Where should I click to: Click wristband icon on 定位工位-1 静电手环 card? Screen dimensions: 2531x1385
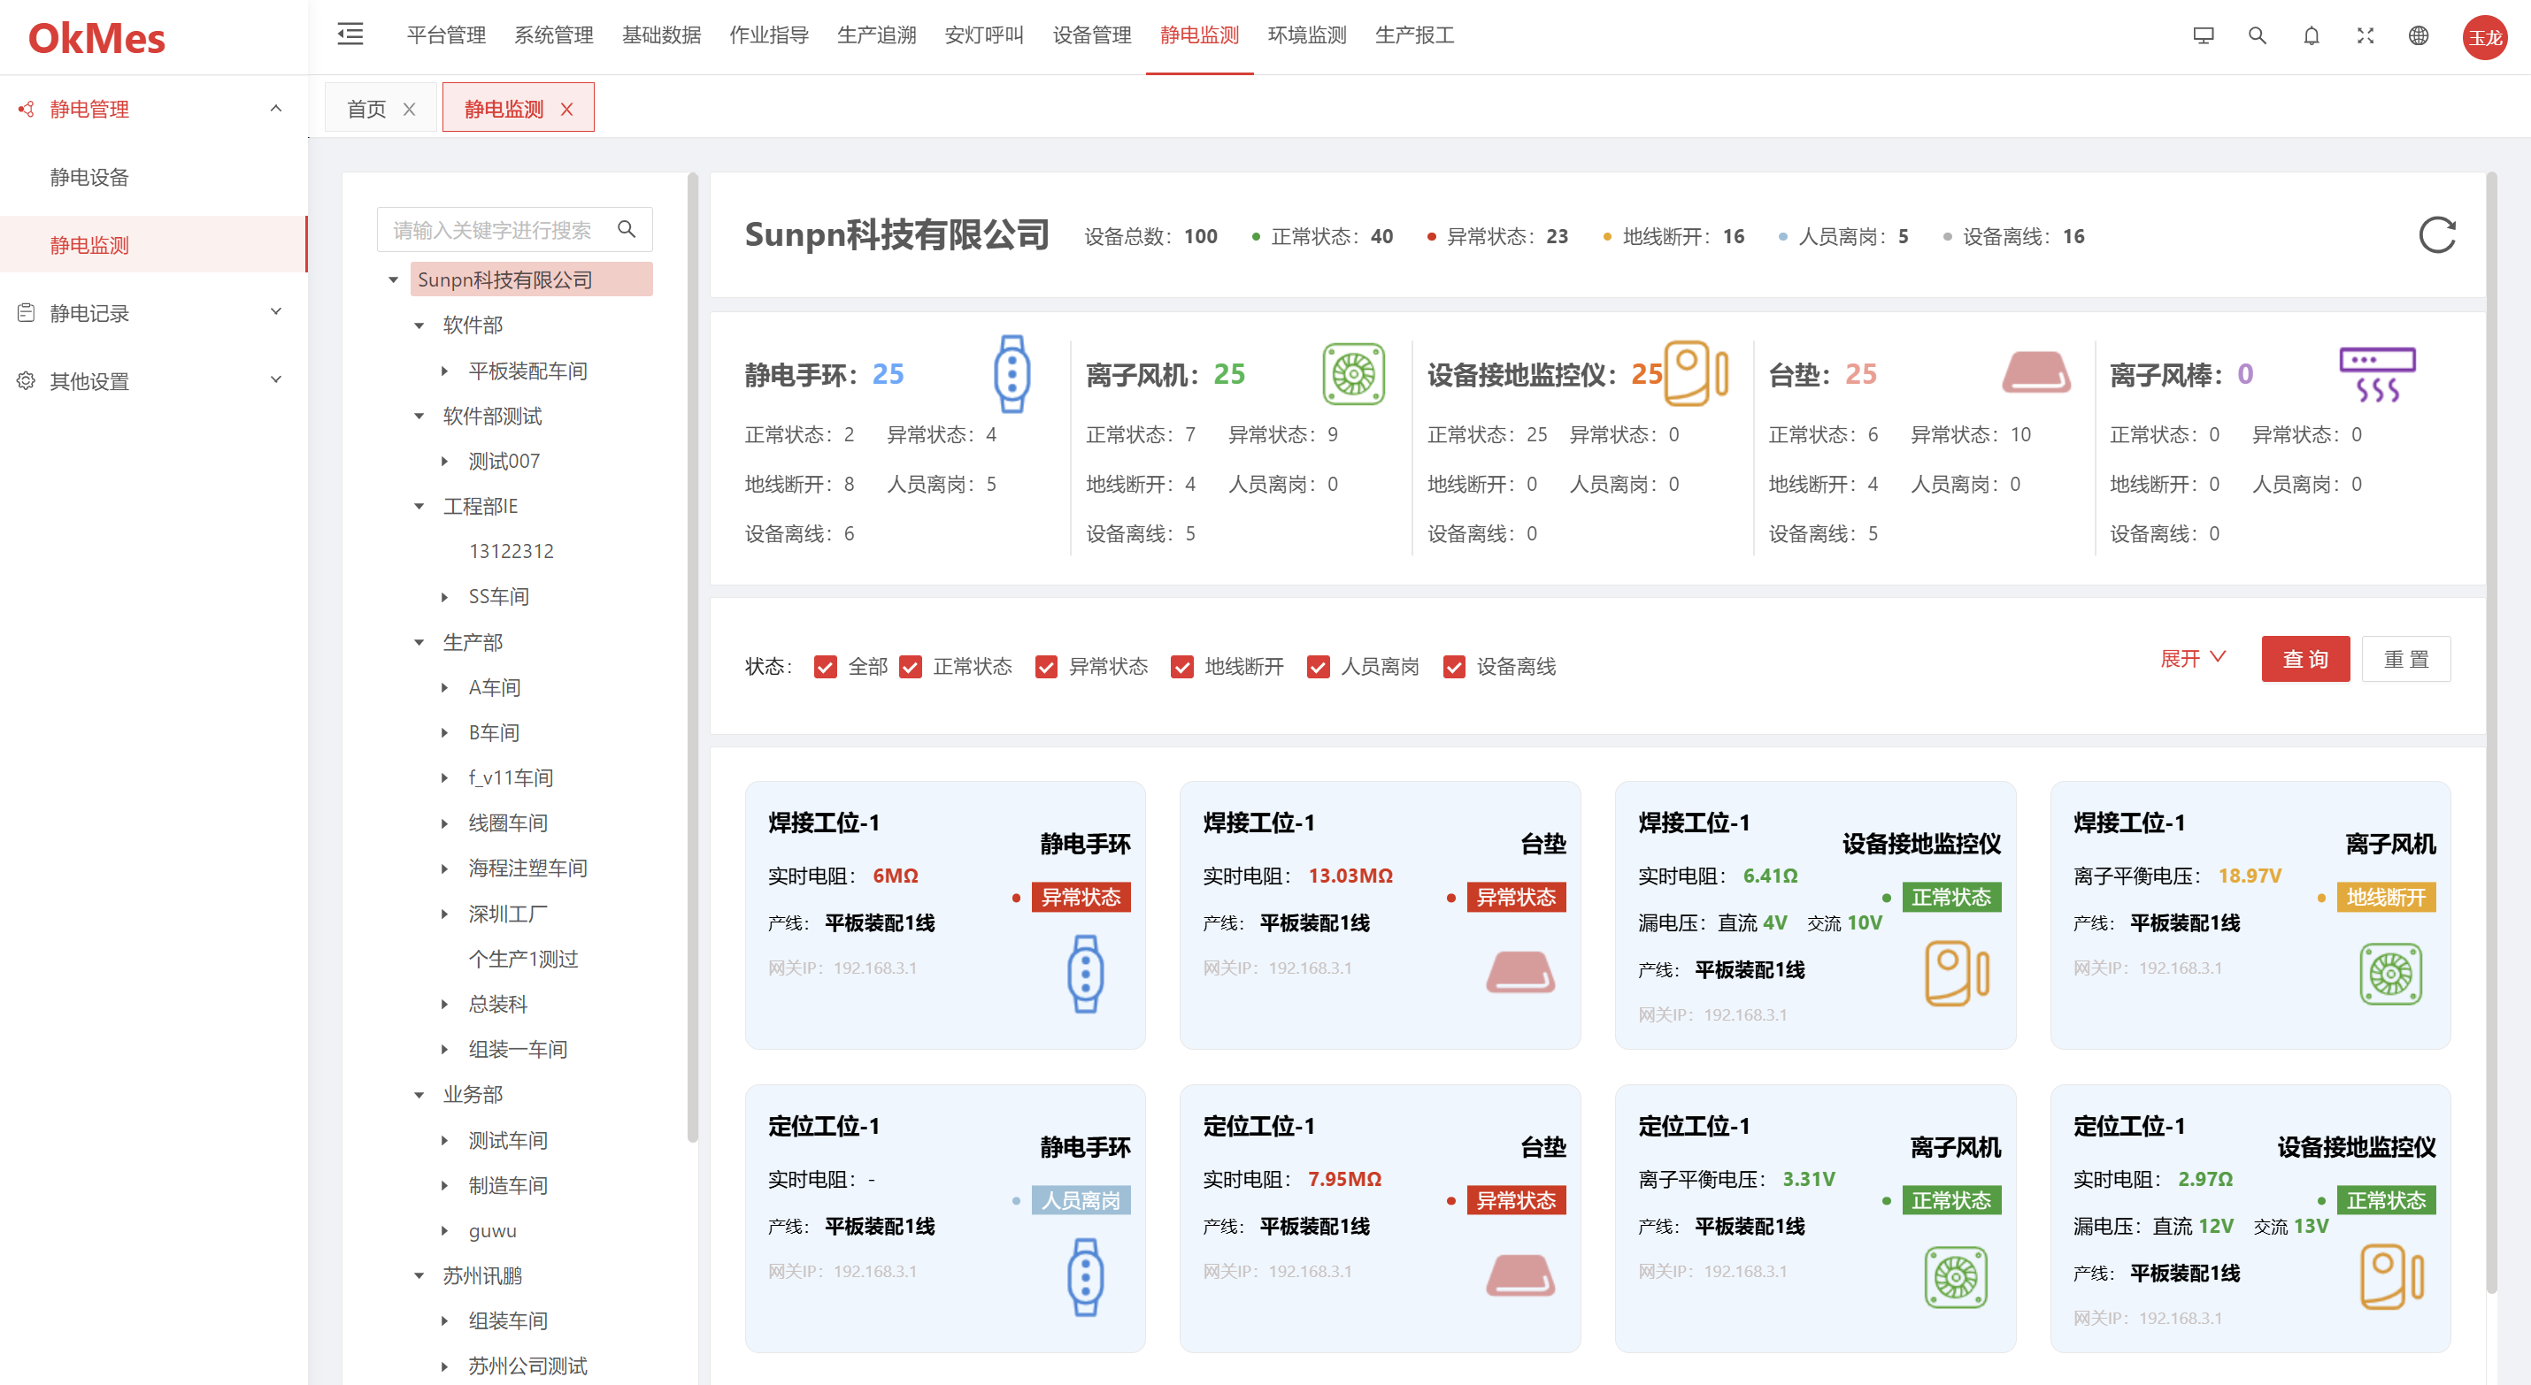[1086, 1277]
